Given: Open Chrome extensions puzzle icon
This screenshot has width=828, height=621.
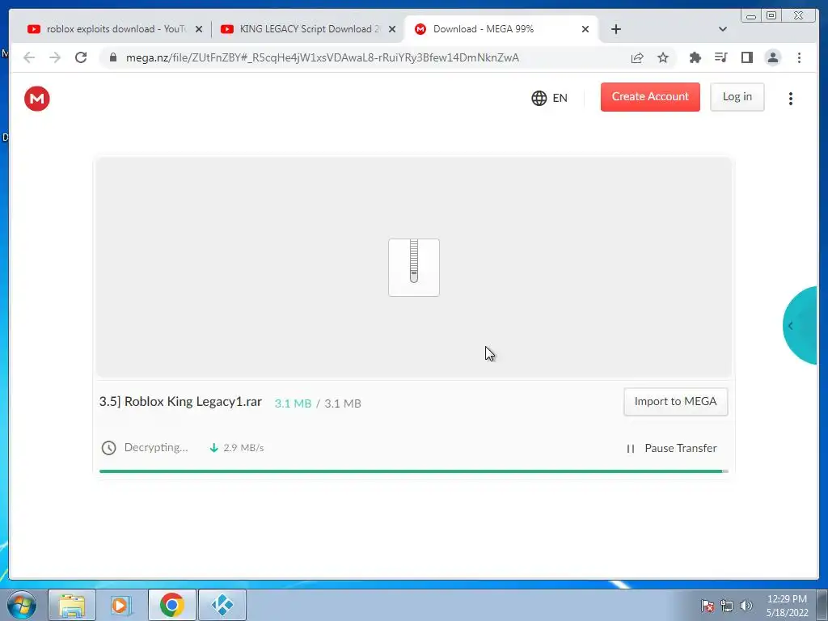Looking at the screenshot, I should pyautogui.click(x=695, y=57).
